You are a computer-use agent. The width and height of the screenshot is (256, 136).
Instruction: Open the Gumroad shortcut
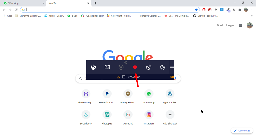tap(128, 117)
